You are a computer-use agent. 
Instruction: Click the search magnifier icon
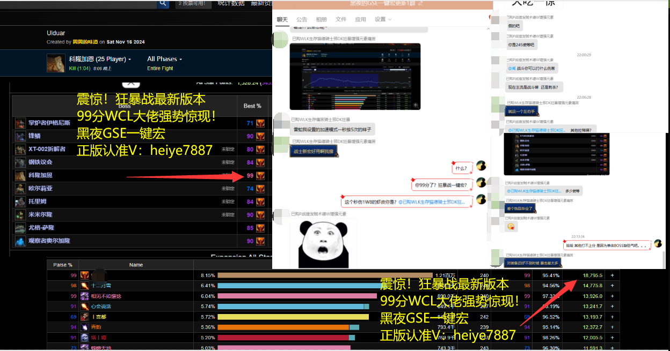163,4
